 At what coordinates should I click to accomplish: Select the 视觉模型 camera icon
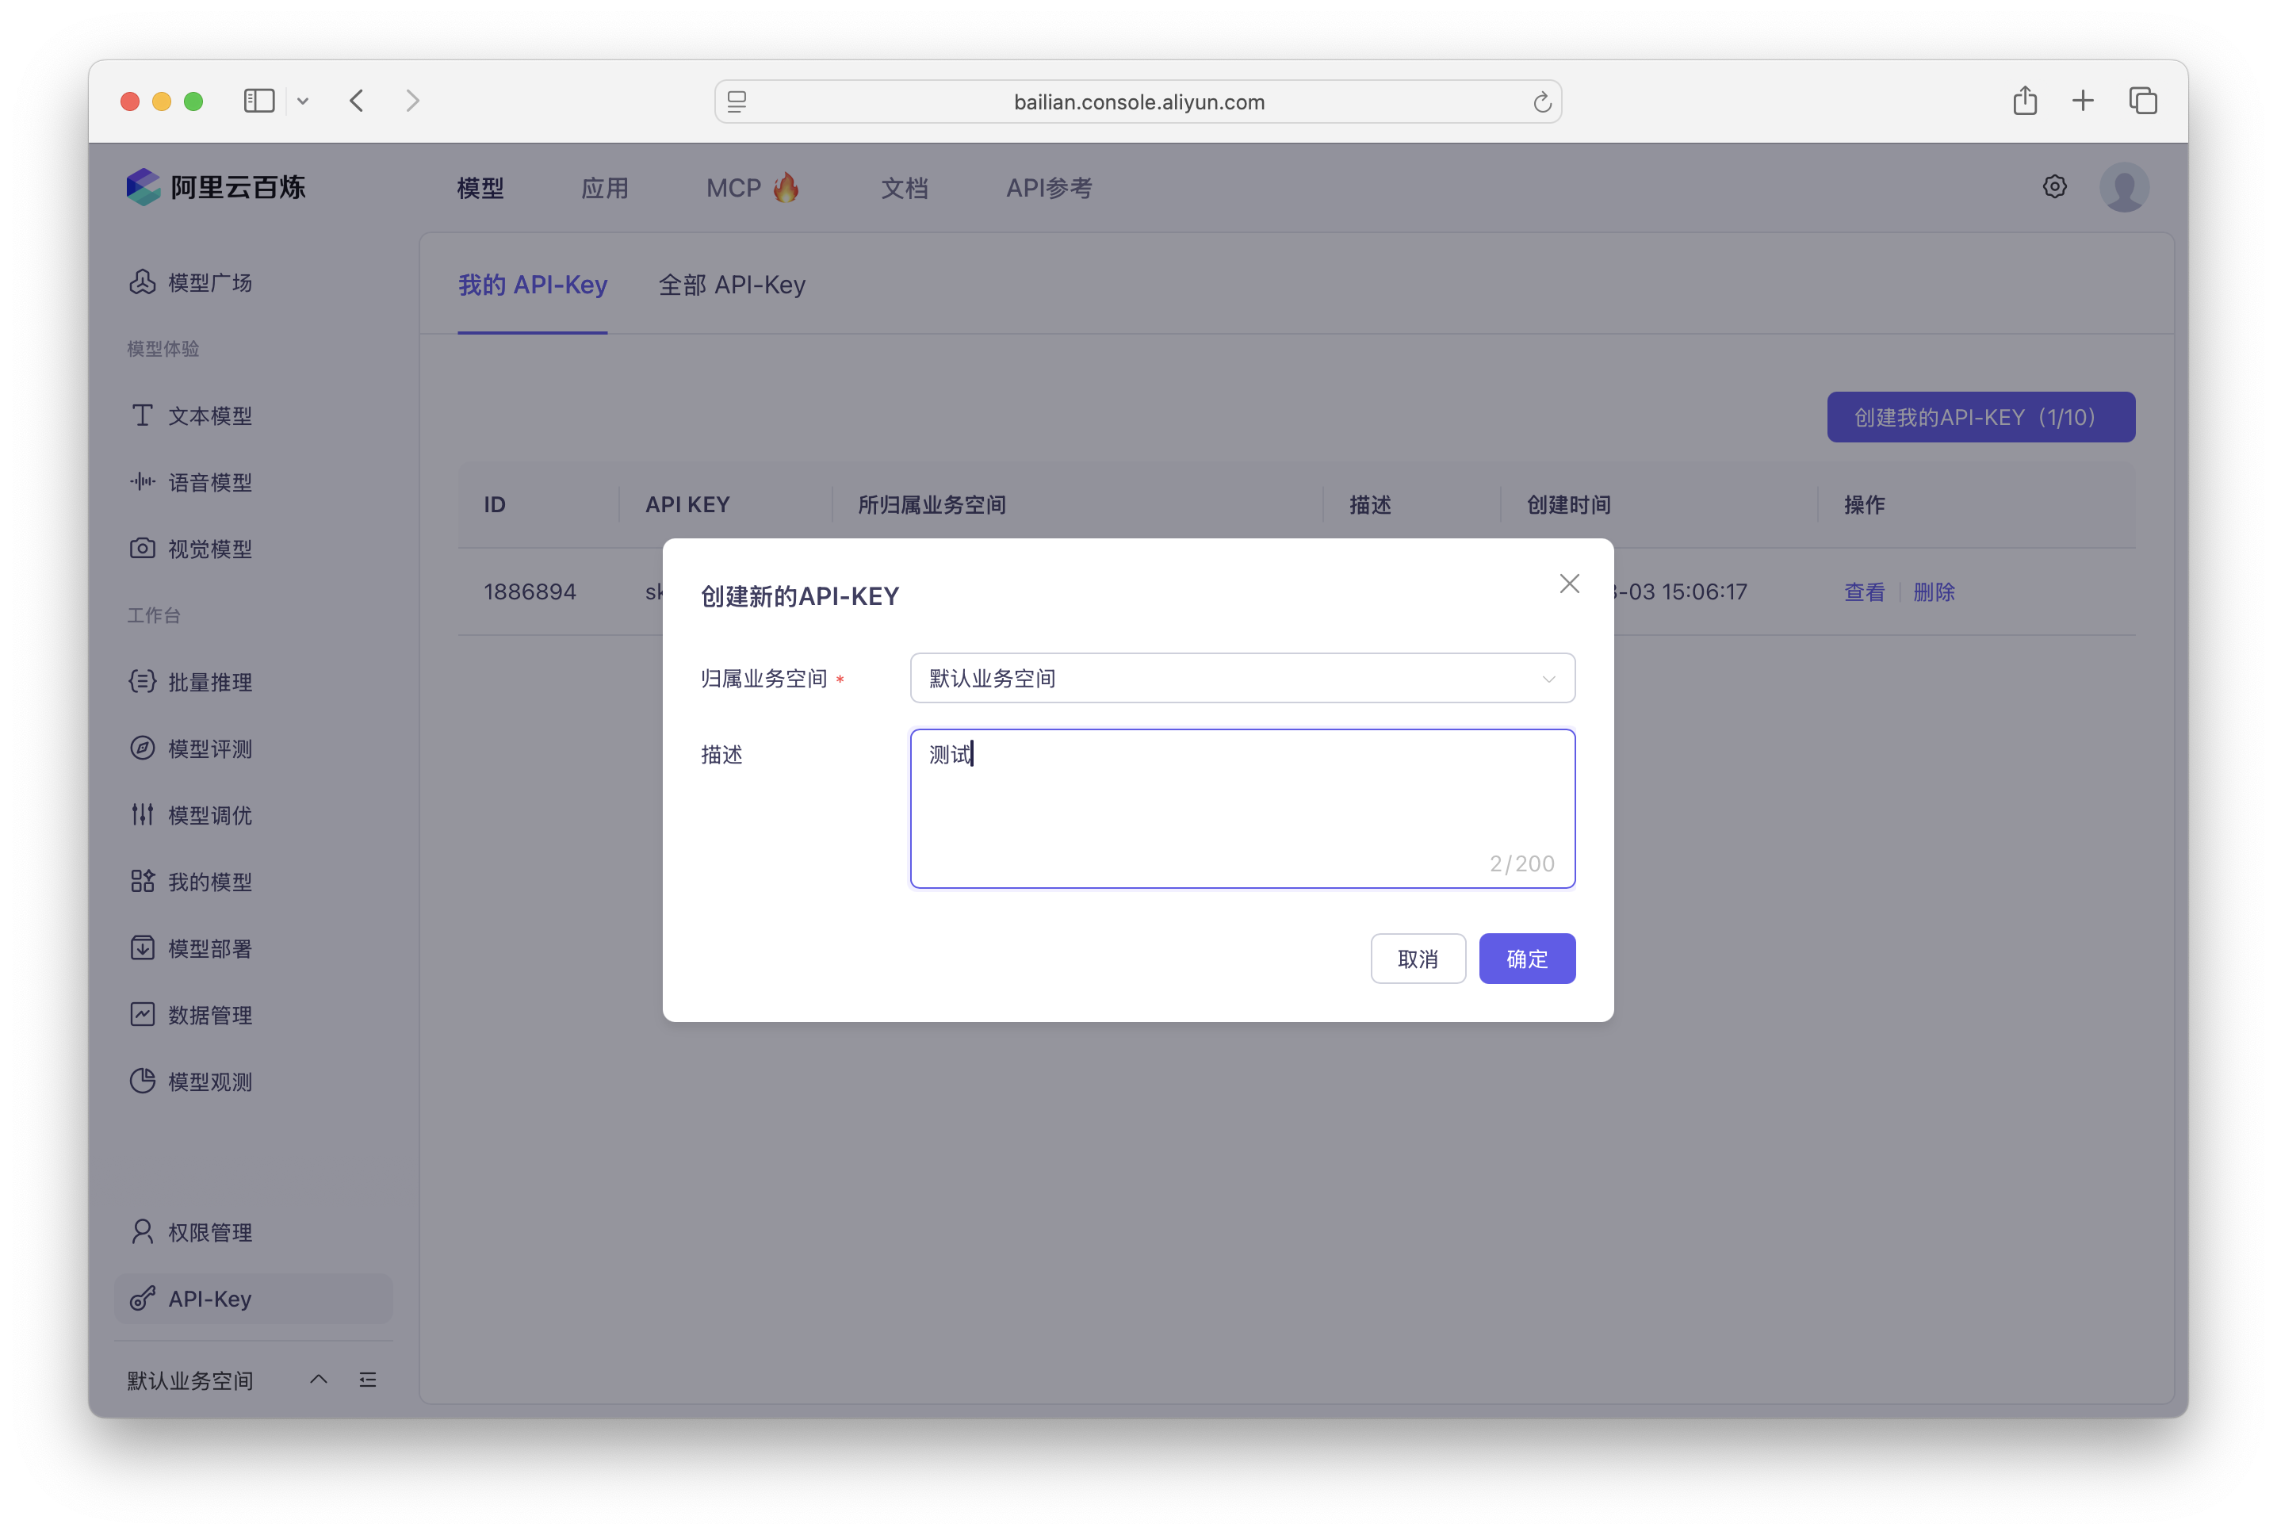[x=143, y=548]
